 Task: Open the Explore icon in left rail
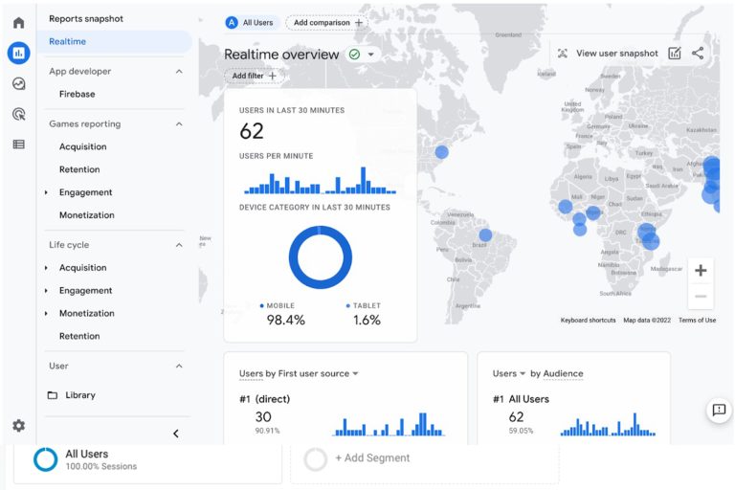[18, 84]
